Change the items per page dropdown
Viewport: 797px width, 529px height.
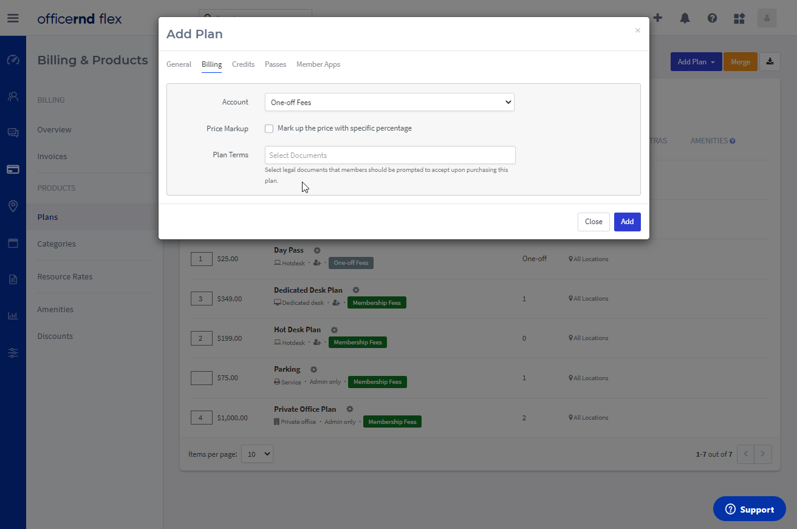pyautogui.click(x=257, y=454)
